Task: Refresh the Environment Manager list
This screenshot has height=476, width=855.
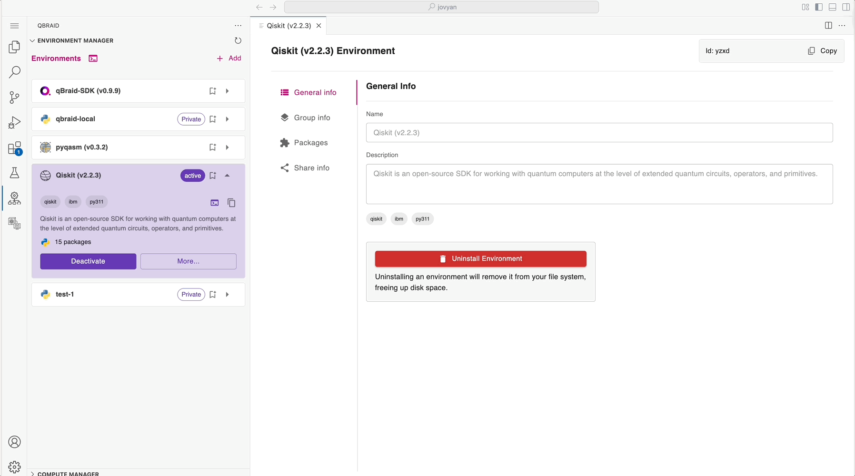Action: click(238, 40)
